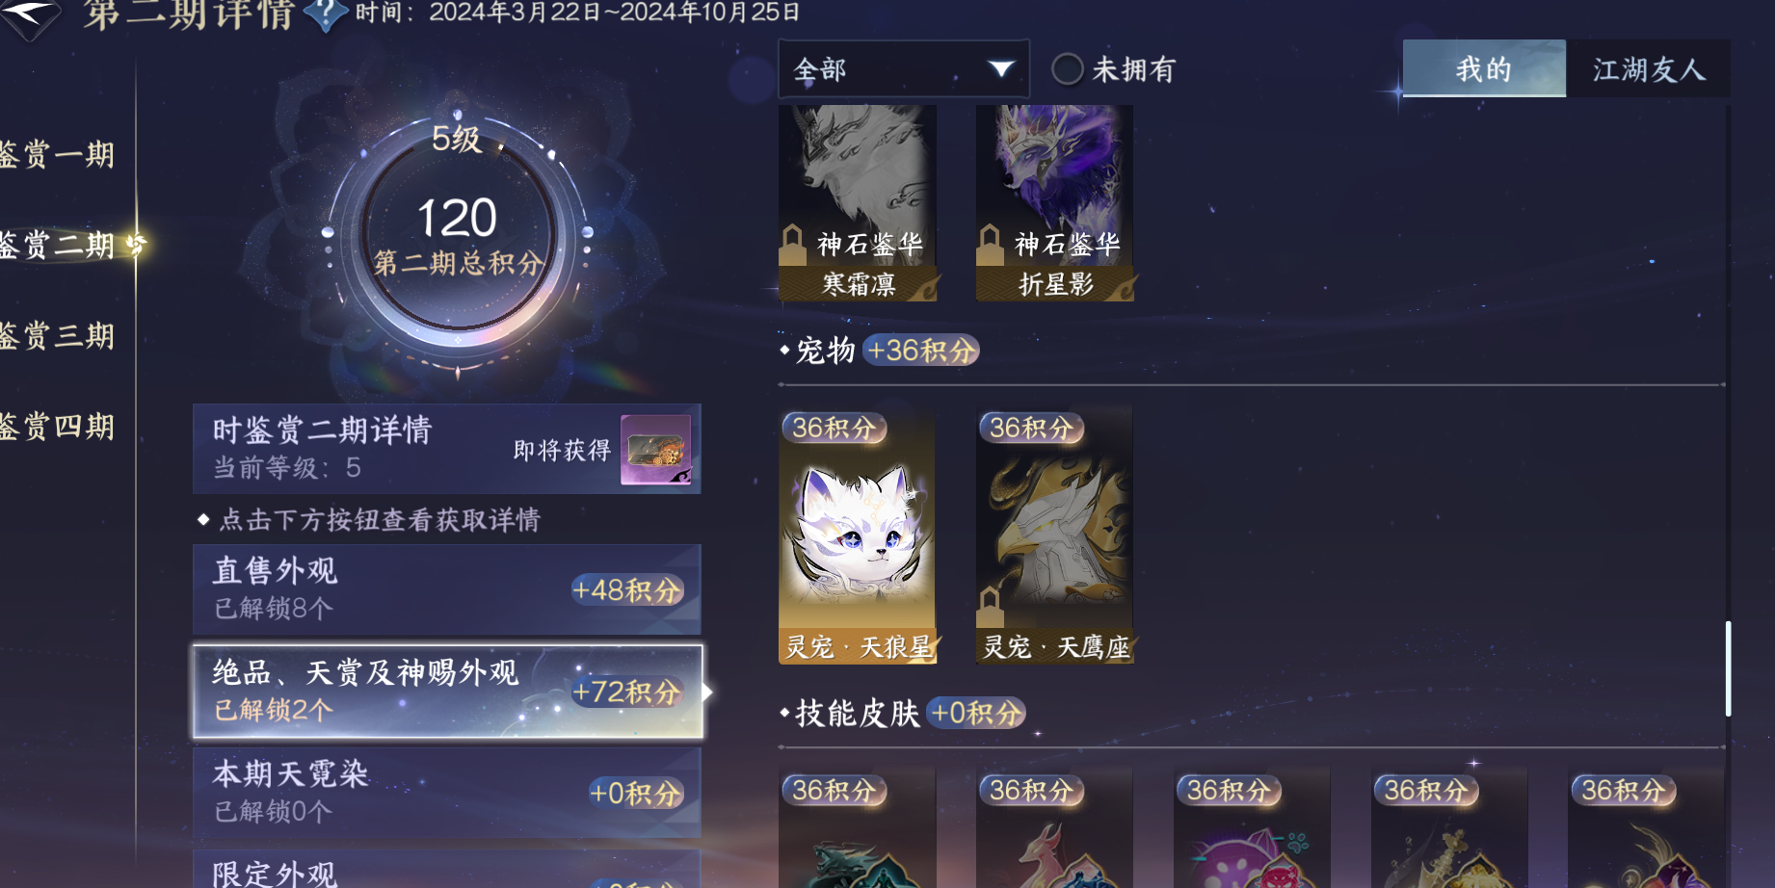The height and width of the screenshot is (888, 1775).
Task: Click the 120 total points progress ring
Action: 458,236
